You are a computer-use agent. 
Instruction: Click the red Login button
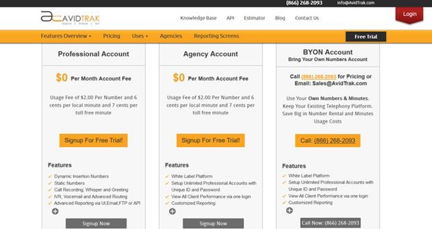pyautogui.click(x=409, y=14)
